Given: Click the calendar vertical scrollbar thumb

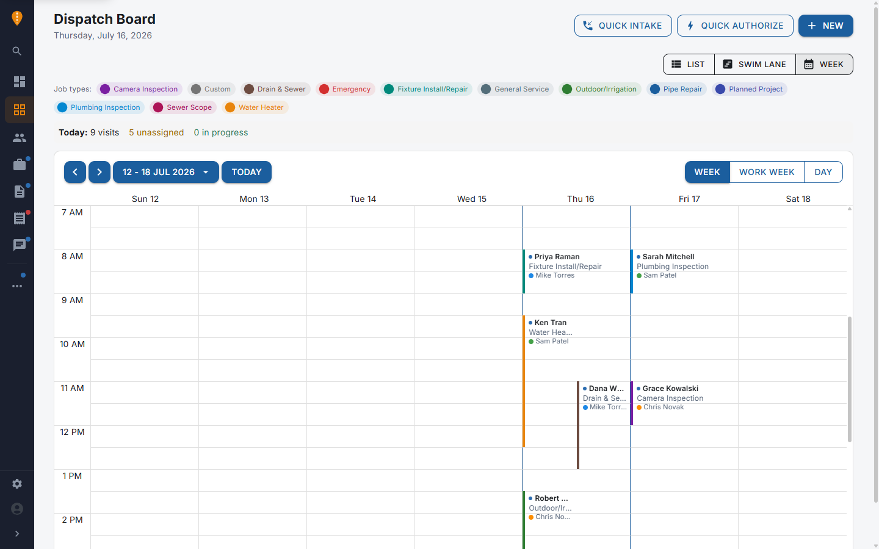Looking at the screenshot, I should (850, 379).
